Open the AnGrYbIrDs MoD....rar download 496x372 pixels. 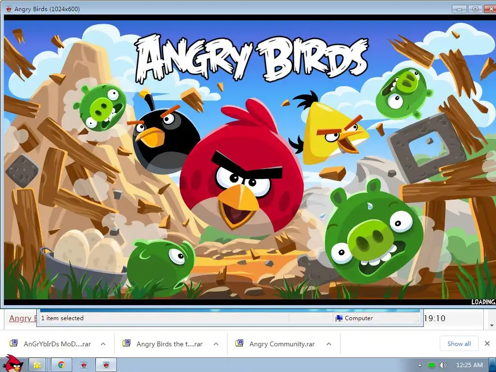(57, 344)
